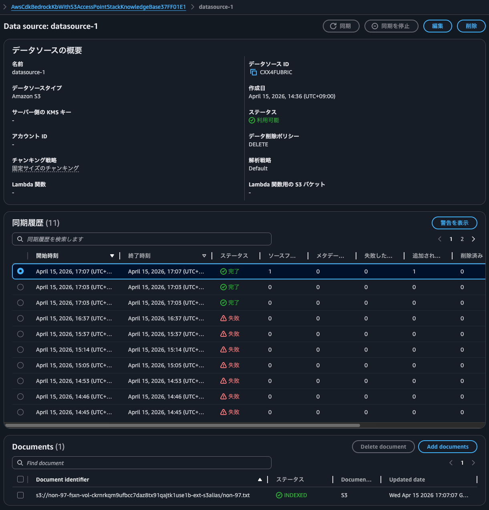Select the 14:45 failed sync radio button
The width and height of the screenshot is (489, 510).
click(20, 412)
